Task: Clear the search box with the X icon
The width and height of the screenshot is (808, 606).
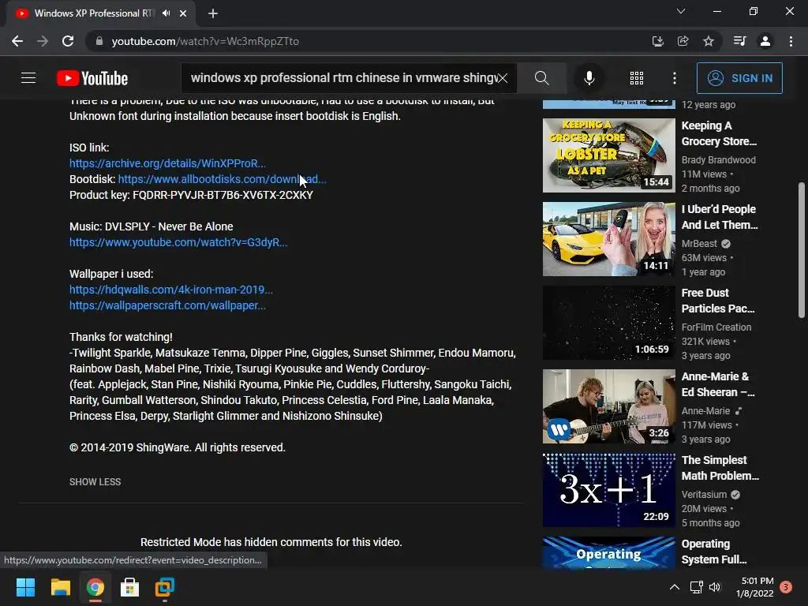Action: [x=503, y=78]
